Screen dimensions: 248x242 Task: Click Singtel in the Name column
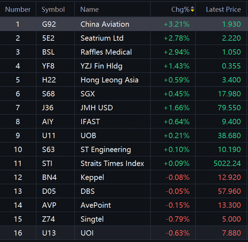tap(92, 219)
